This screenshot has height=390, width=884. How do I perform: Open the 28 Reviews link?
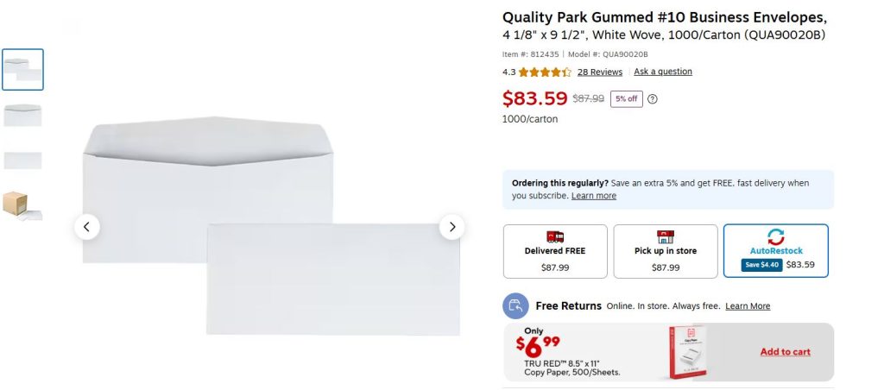[600, 72]
